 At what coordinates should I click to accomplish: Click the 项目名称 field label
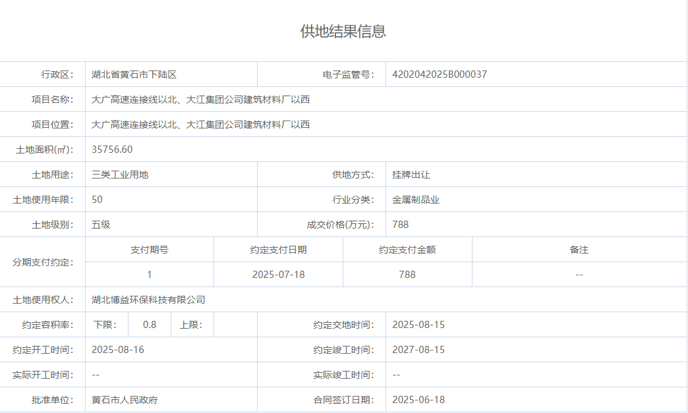click(x=53, y=99)
